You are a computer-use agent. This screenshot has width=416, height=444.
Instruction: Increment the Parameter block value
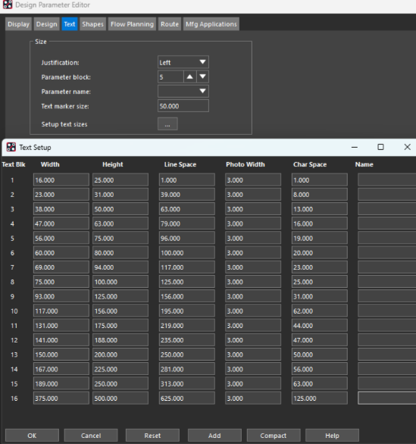190,77
